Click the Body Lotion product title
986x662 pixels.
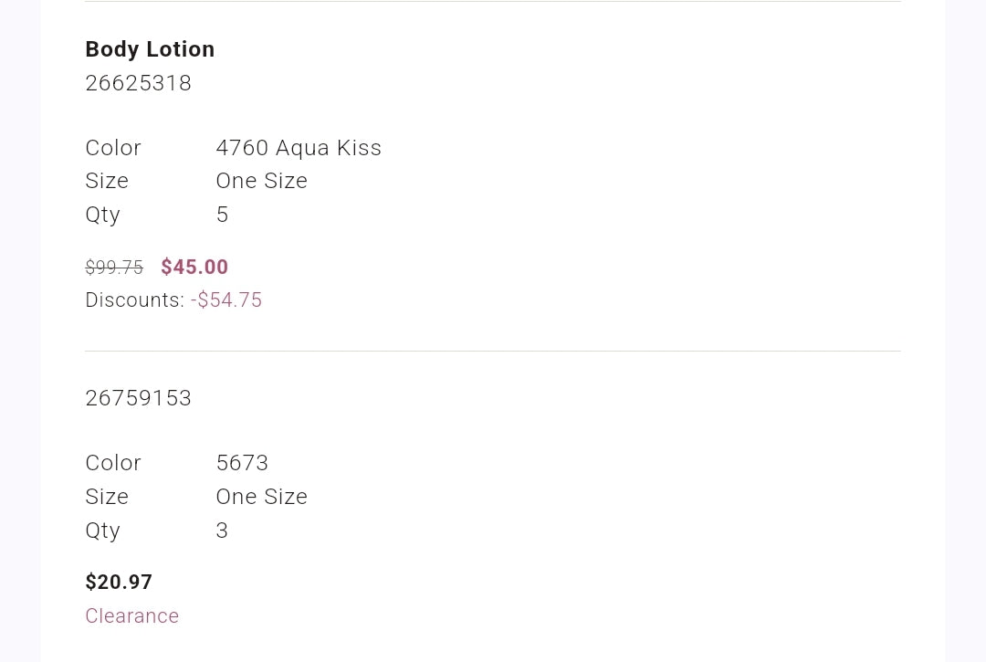(x=150, y=49)
